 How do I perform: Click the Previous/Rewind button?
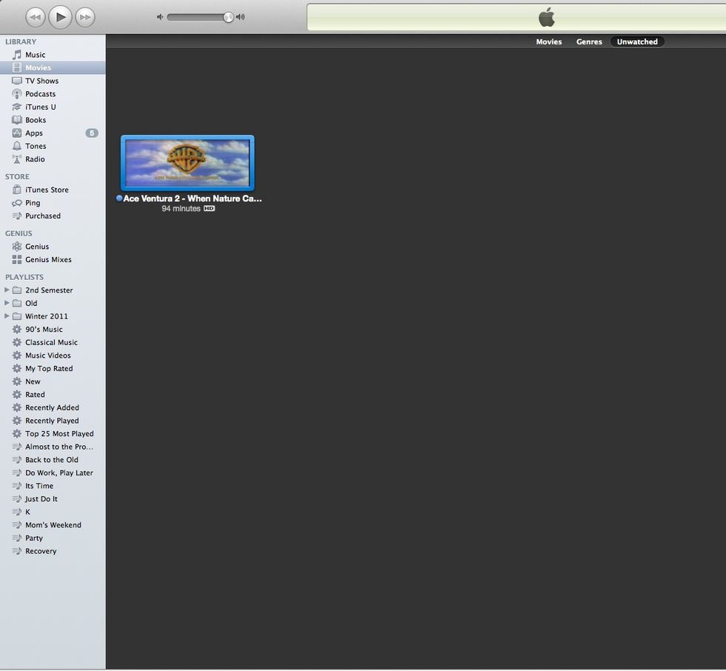pos(36,18)
